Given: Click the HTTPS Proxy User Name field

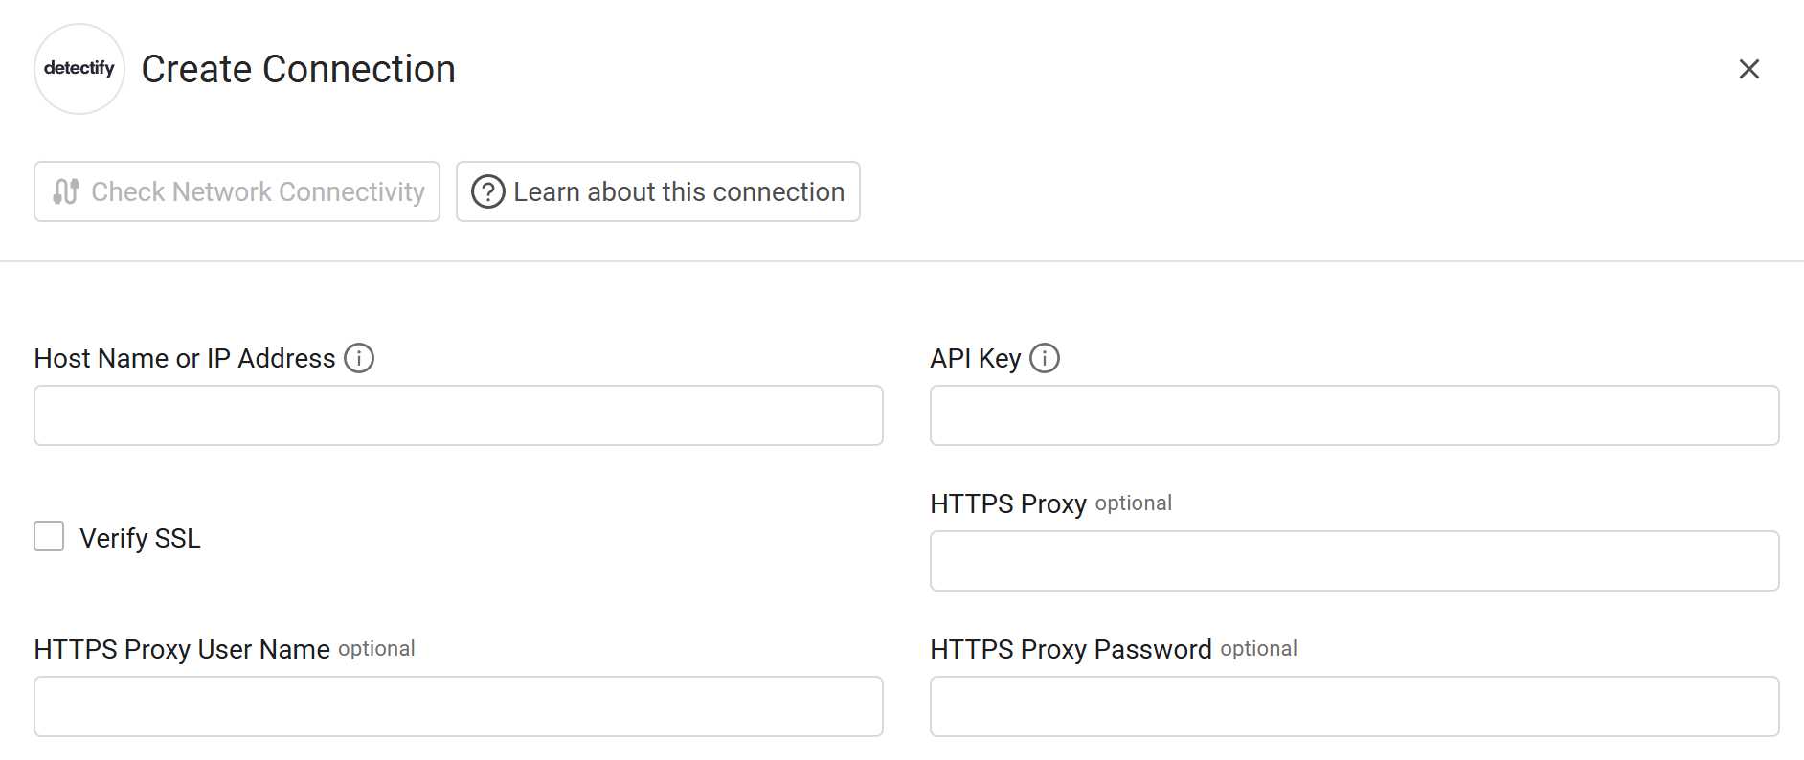Looking at the screenshot, I should tap(458, 705).
